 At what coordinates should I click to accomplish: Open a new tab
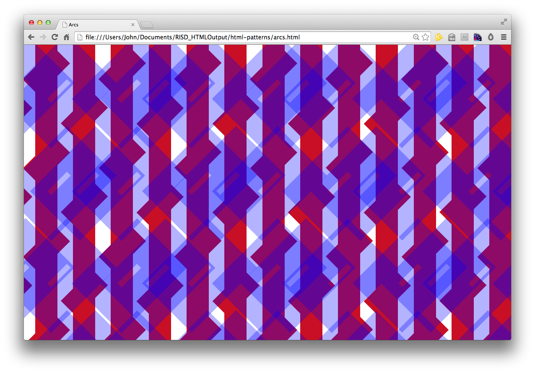147,25
